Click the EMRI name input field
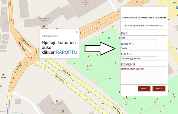Viewport: 178px width, 114px height. (139, 38)
